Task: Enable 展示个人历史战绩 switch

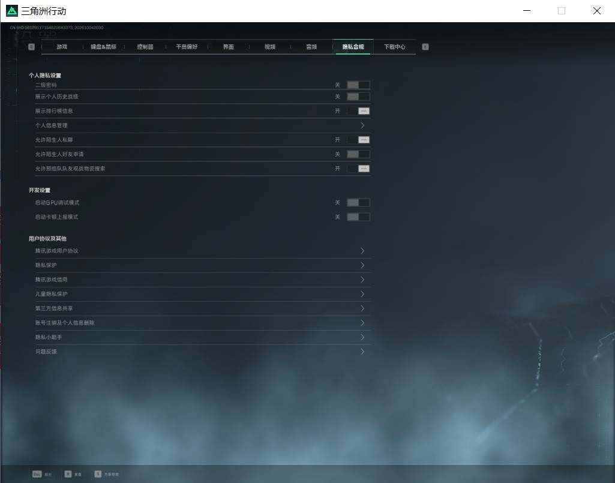Action: (x=358, y=97)
